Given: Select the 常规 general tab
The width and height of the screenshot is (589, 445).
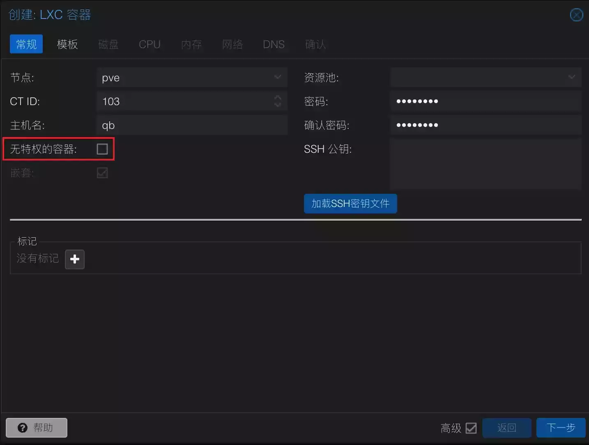Looking at the screenshot, I should (26, 44).
